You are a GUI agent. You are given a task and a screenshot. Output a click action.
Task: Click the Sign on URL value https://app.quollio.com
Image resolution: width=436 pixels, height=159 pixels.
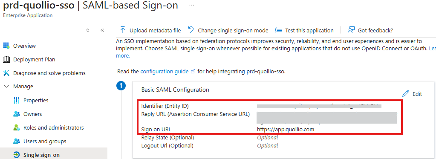pyautogui.click(x=286, y=129)
